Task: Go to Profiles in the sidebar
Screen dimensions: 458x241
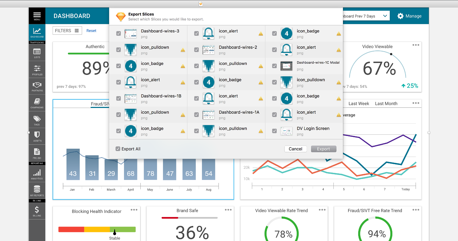Action: (37, 70)
